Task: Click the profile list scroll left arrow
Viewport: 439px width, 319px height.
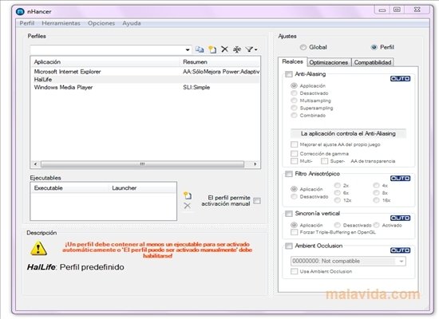Action: click(35, 164)
